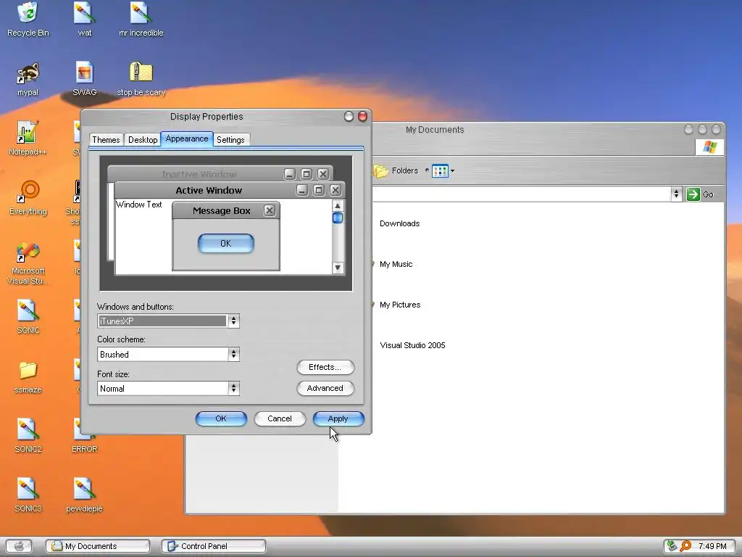Image resolution: width=742 pixels, height=557 pixels.
Task: Switch to the Desktop tab
Action: [143, 140]
